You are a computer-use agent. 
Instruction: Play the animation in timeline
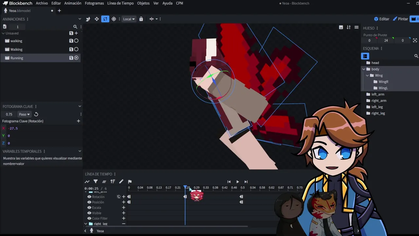[237, 182]
